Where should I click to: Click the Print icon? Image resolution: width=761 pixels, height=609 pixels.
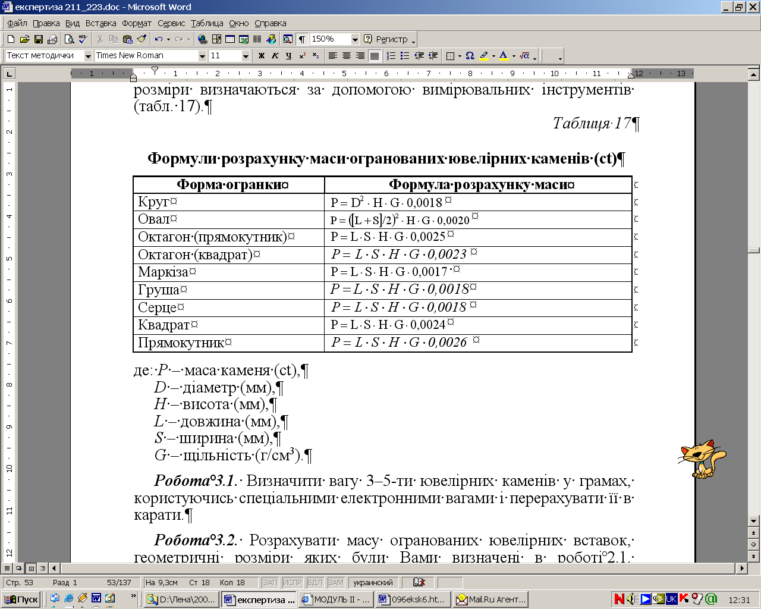[52, 39]
